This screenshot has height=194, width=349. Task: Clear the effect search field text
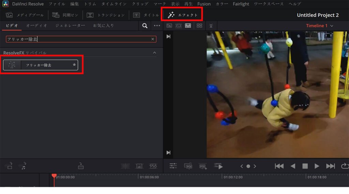pyautogui.click(x=153, y=39)
